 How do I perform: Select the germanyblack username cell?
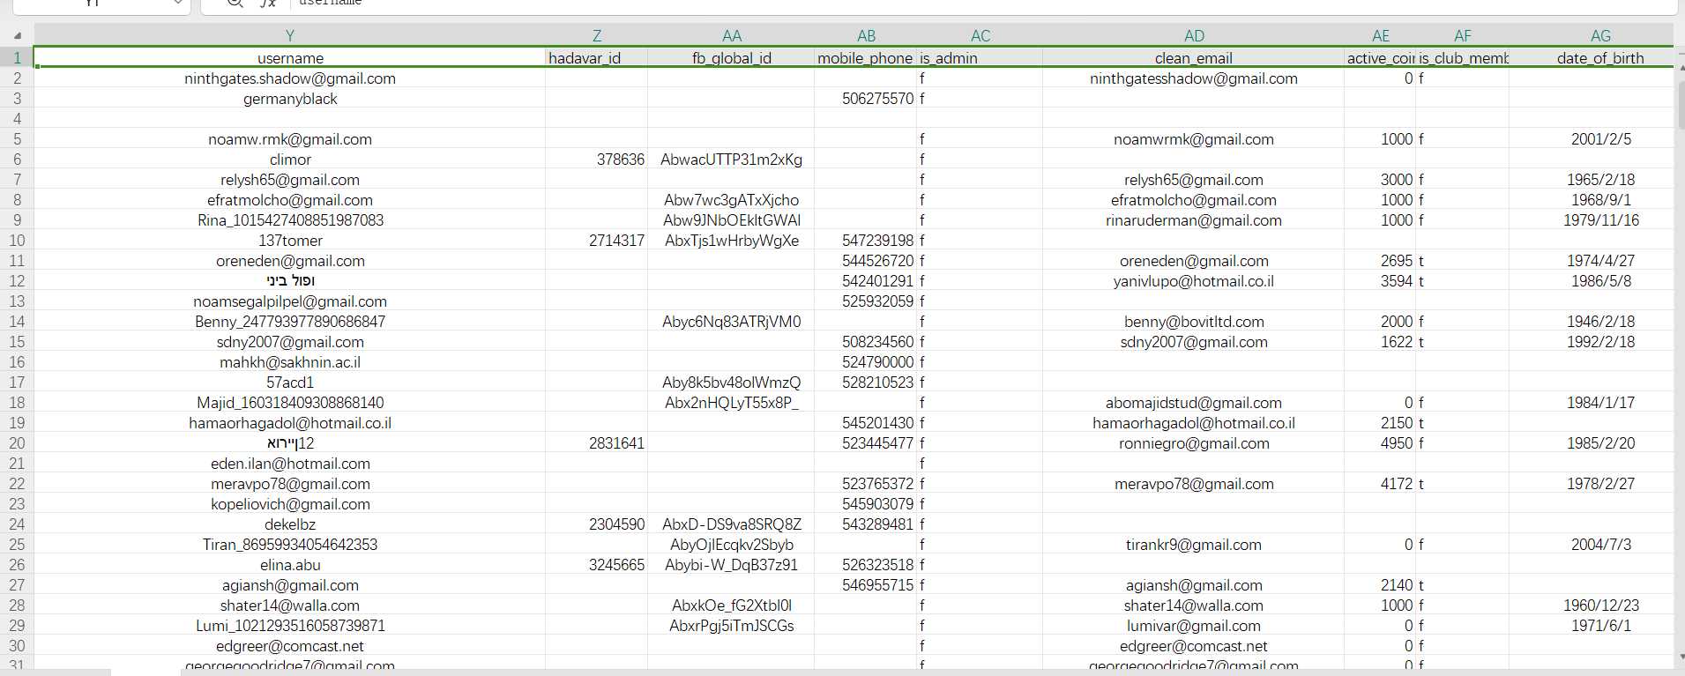point(290,99)
